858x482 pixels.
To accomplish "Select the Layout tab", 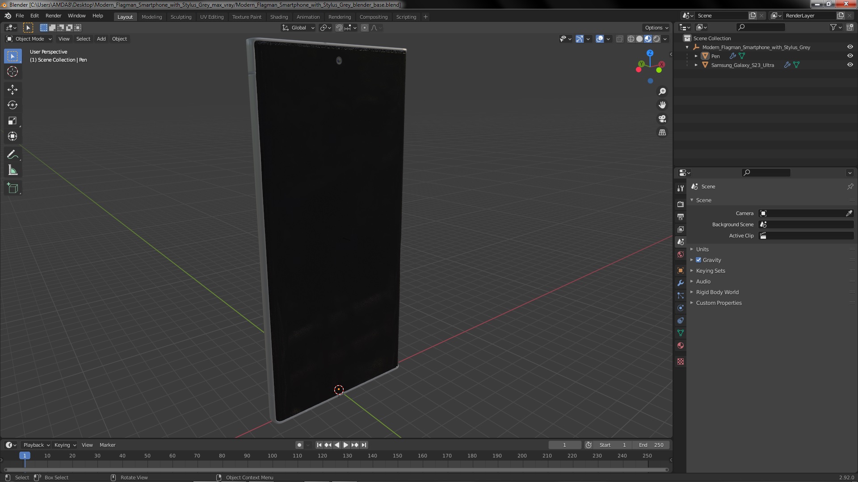I will [125, 17].
